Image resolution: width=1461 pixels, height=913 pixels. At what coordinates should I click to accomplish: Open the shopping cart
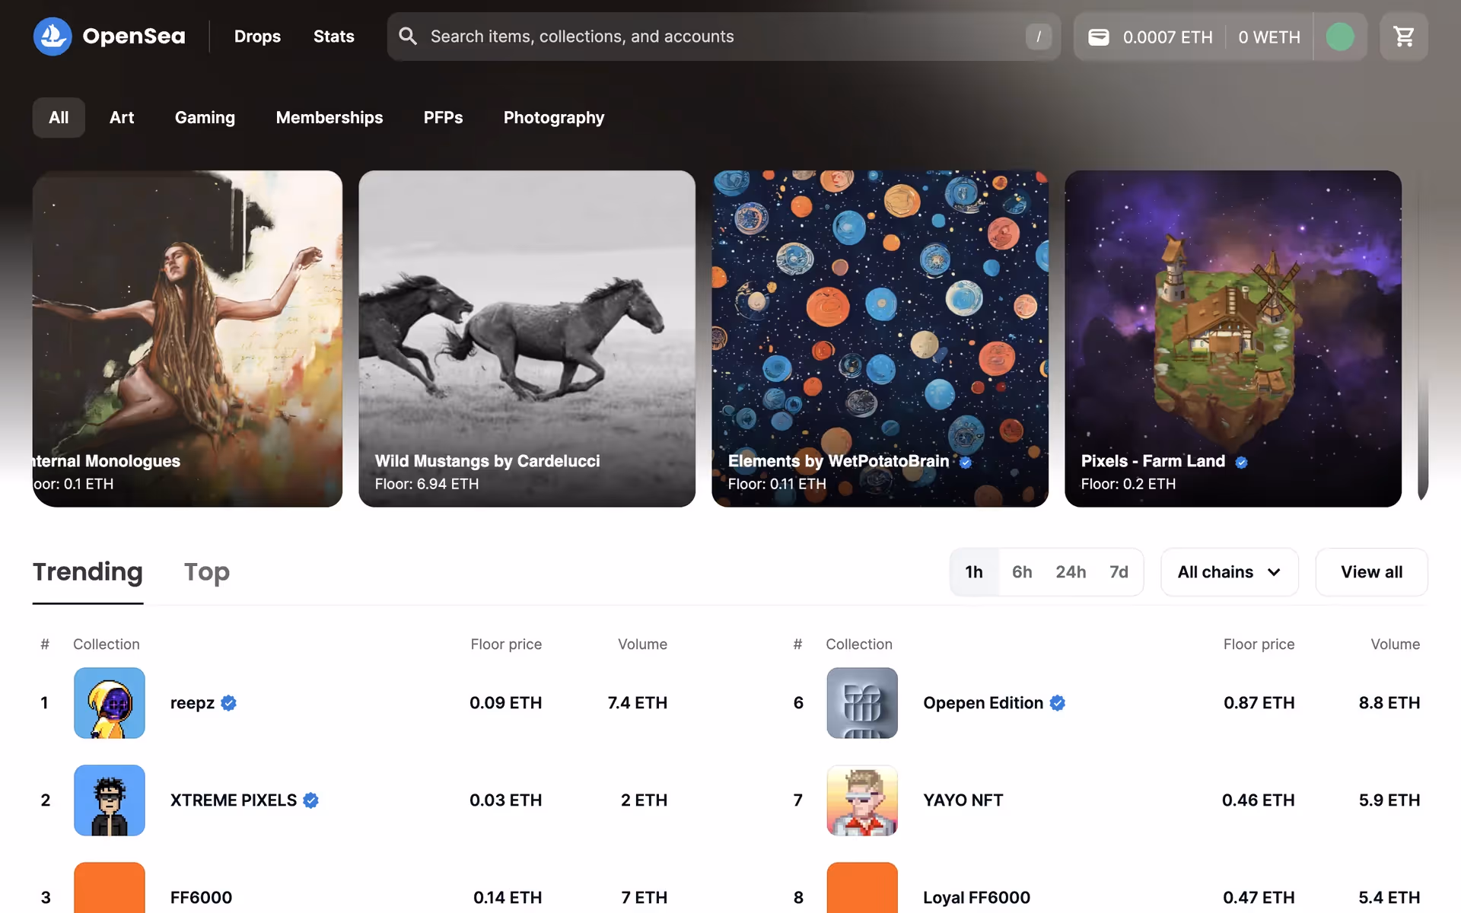point(1403,37)
